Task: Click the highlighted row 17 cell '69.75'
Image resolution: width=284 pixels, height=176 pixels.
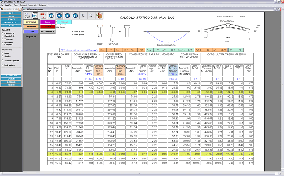Action: click(67, 154)
